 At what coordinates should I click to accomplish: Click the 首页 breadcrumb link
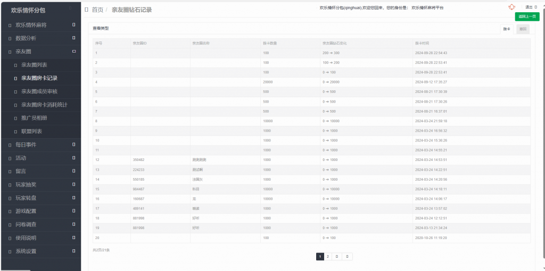coord(97,10)
